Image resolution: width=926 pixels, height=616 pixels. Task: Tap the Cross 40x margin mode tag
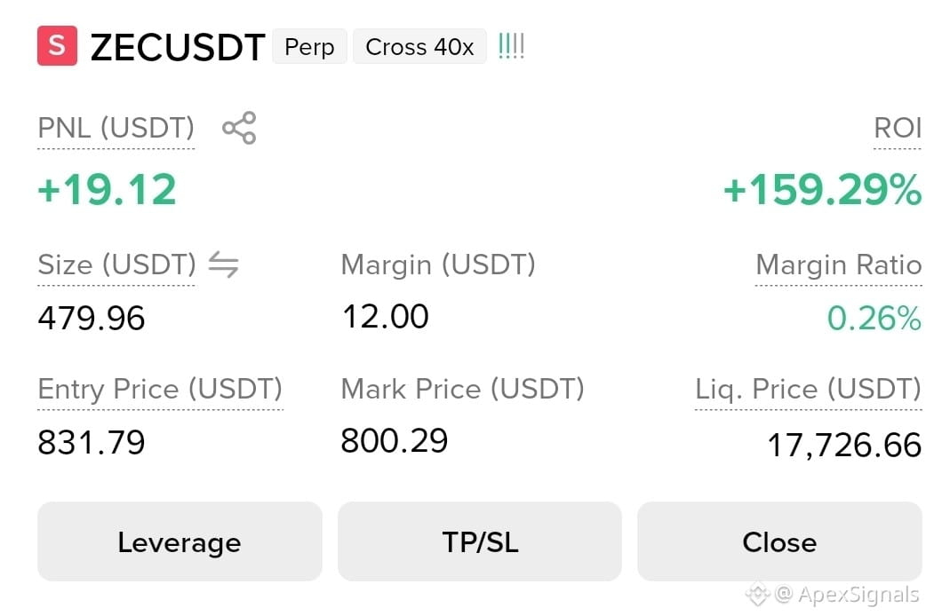[x=419, y=47]
